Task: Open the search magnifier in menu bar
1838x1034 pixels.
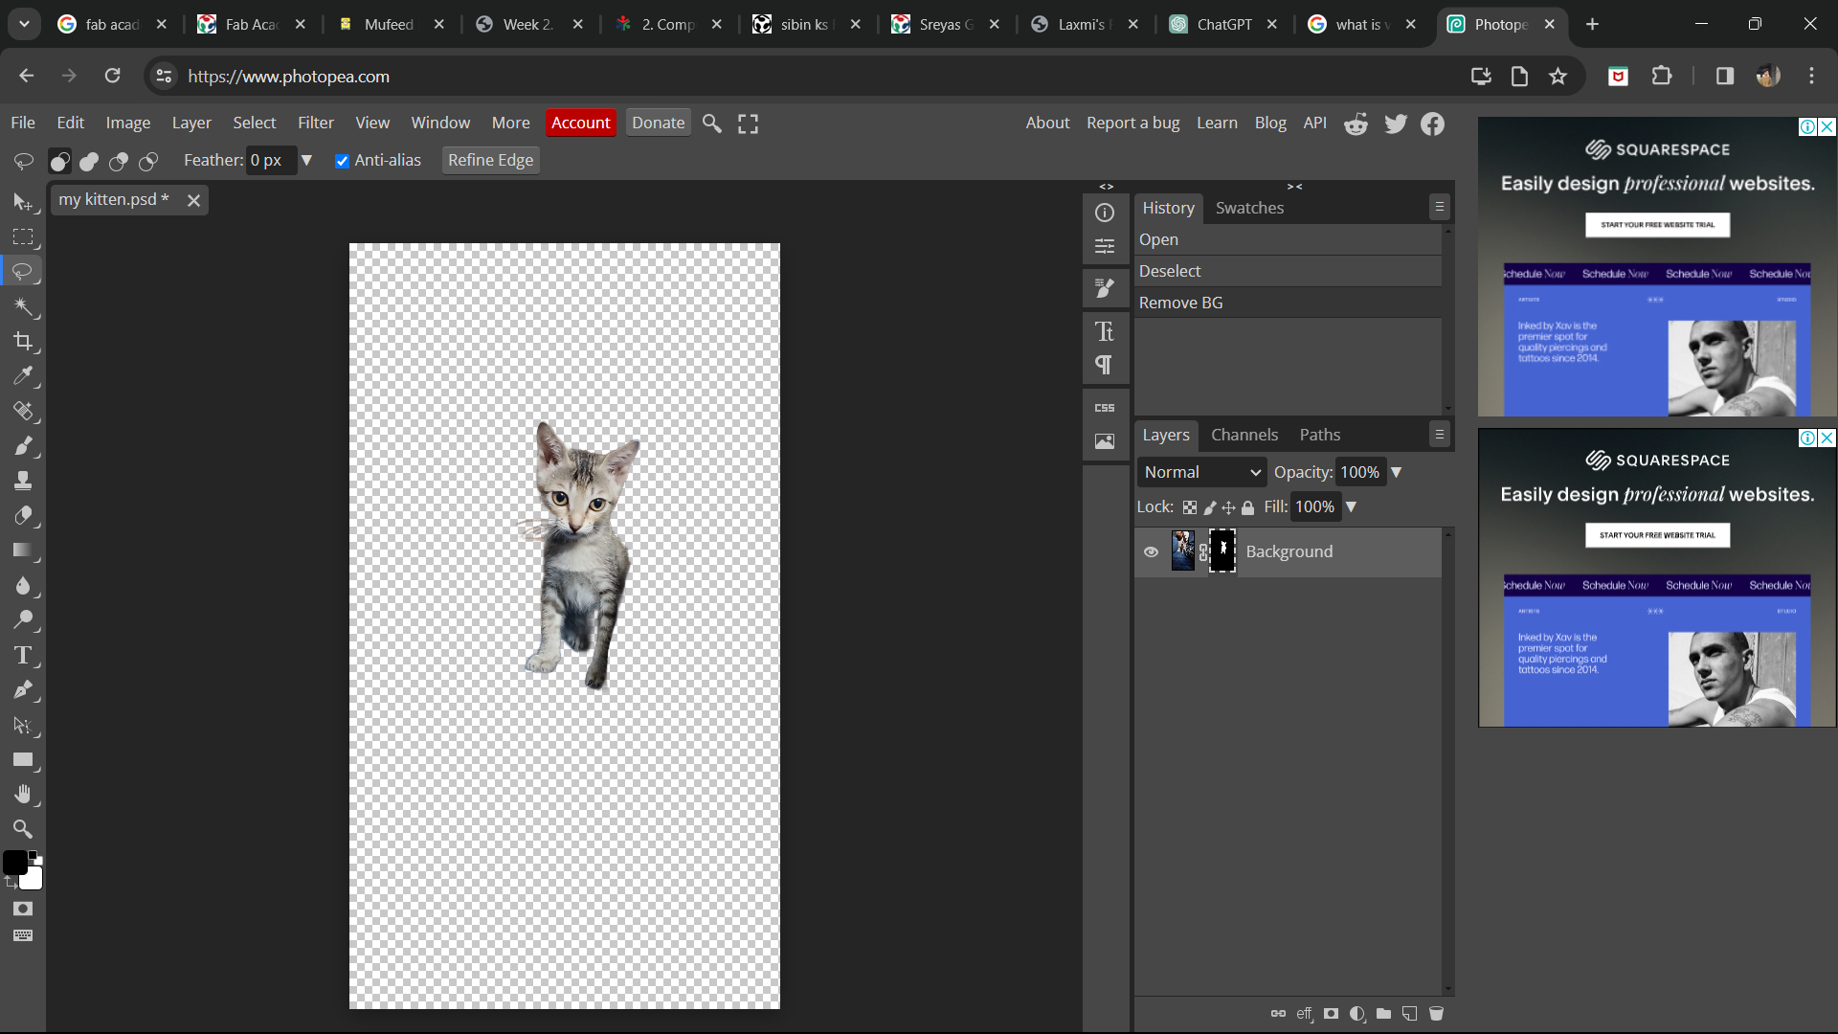Action: (x=712, y=124)
